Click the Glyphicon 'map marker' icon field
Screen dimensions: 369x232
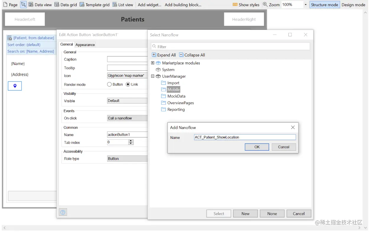click(127, 76)
